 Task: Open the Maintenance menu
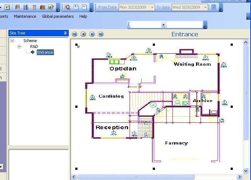(x=25, y=16)
